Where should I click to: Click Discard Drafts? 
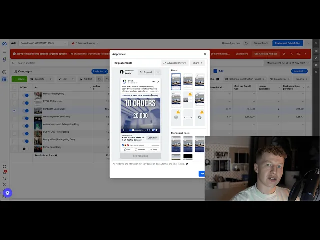pos(261,43)
